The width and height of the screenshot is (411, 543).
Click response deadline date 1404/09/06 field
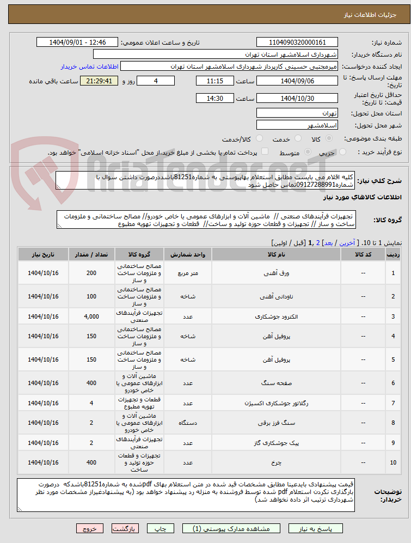pyautogui.click(x=297, y=81)
